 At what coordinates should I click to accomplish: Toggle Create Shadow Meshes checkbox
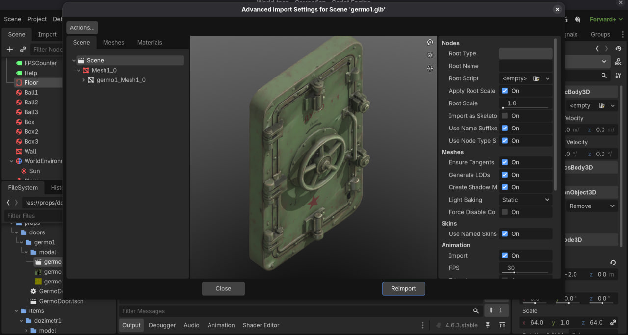tap(505, 187)
